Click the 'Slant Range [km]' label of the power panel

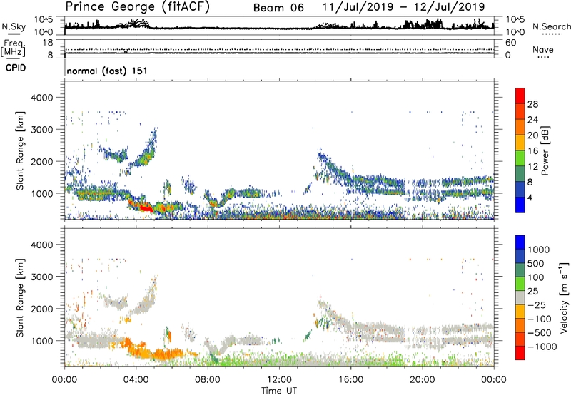point(20,150)
